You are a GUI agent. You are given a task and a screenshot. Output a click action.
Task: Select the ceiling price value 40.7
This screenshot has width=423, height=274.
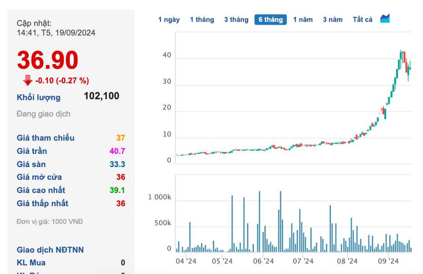[x=117, y=151]
